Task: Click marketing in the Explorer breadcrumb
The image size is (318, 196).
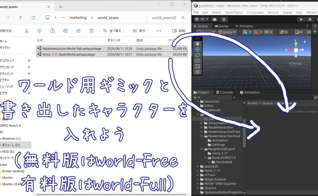Action: (x=78, y=18)
